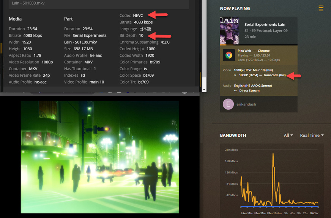This screenshot has width=331, height=218.
Task: Click the NOW PLAYING heading
Action: pos(235,8)
